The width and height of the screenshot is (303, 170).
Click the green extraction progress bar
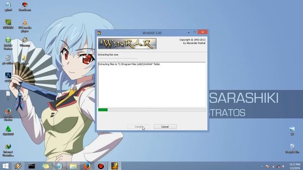(152, 110)
